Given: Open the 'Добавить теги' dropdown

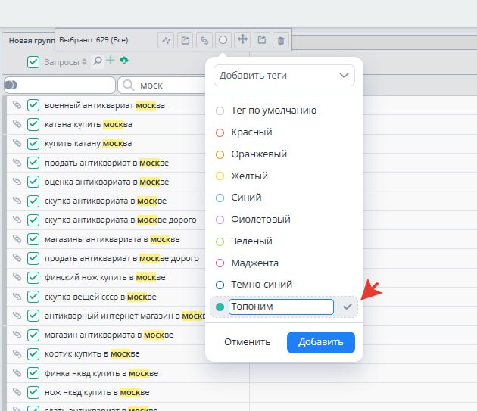Looking at the screenshot, I should pos(284,76).
